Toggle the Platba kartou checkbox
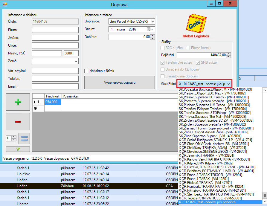 (x=188, y=48)
